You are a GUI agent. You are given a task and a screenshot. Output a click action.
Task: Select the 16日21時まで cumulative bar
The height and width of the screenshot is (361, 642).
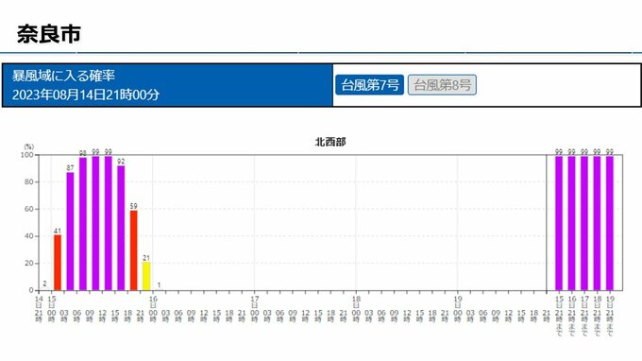[571, 223]
